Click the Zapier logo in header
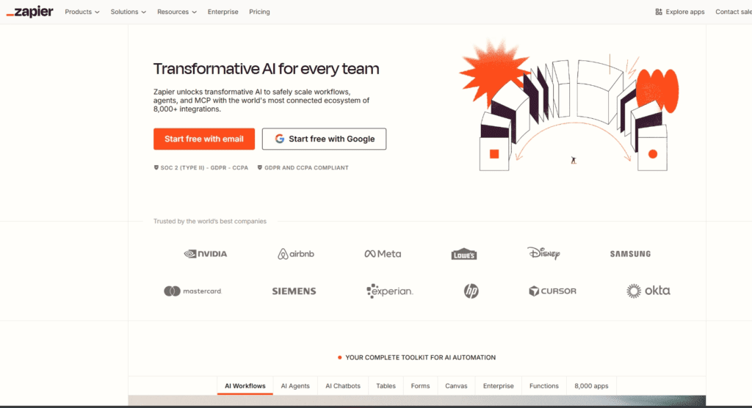752x408 pixels. coord(30,12)
